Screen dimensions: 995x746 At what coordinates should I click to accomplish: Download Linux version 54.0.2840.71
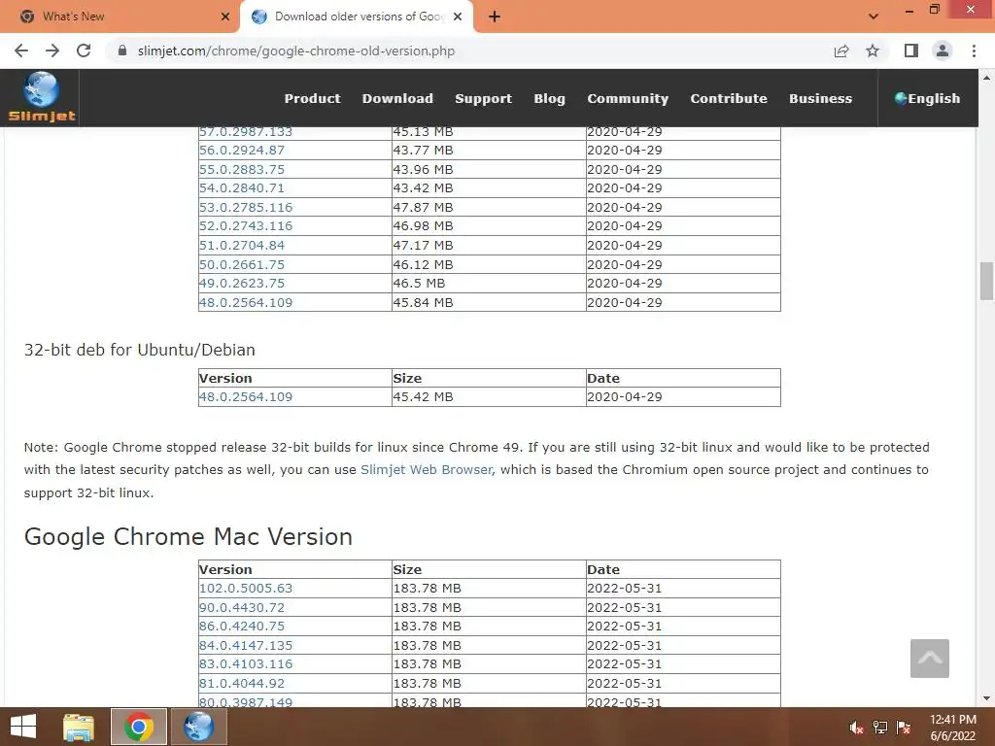tap(242, 187)
